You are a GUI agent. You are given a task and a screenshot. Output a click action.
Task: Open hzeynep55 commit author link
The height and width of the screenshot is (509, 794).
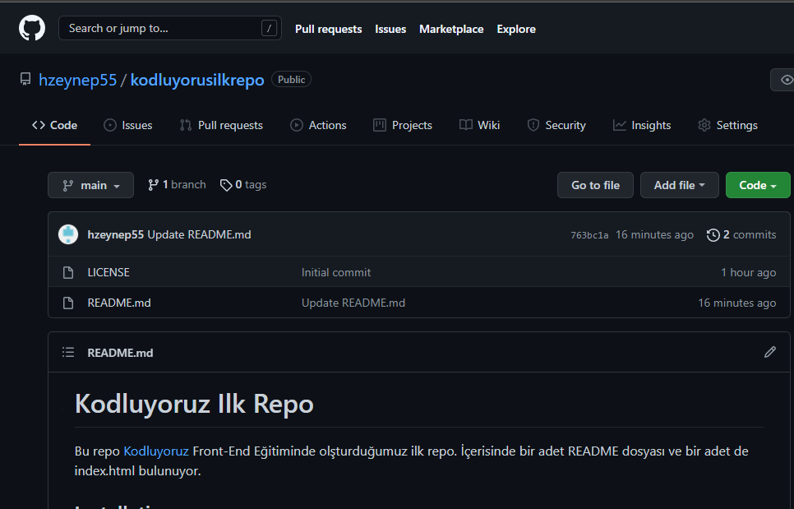115,234
